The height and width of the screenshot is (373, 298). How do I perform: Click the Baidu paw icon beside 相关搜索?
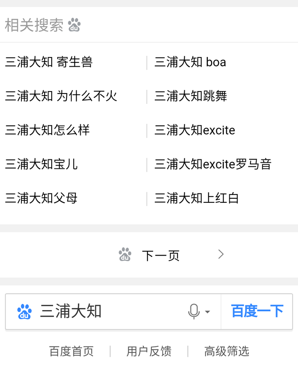[74, 26]
